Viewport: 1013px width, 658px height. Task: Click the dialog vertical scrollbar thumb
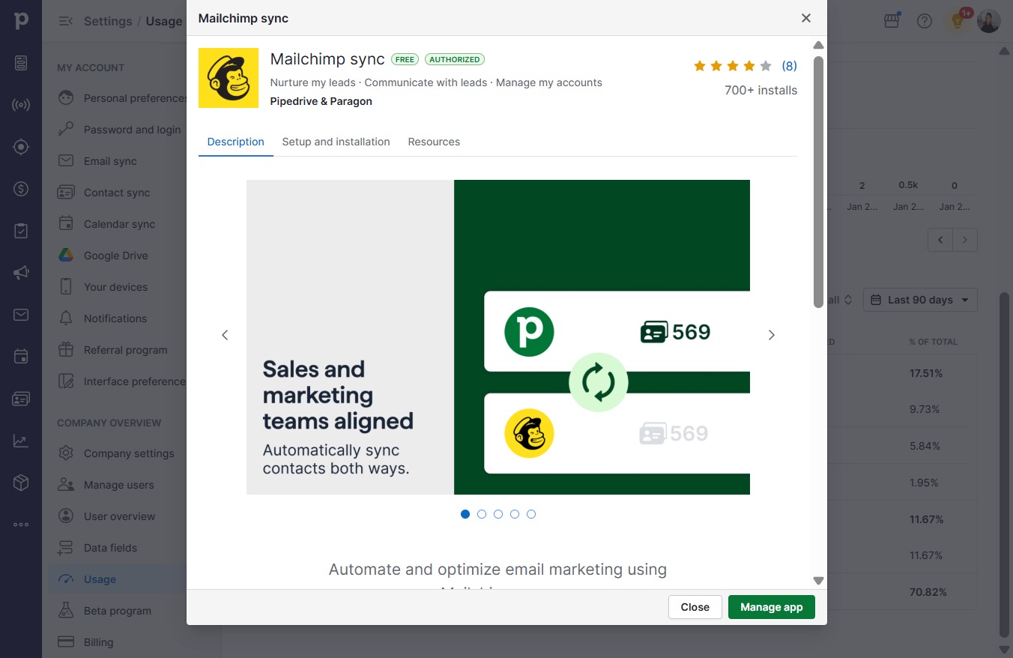coord(818,181)
